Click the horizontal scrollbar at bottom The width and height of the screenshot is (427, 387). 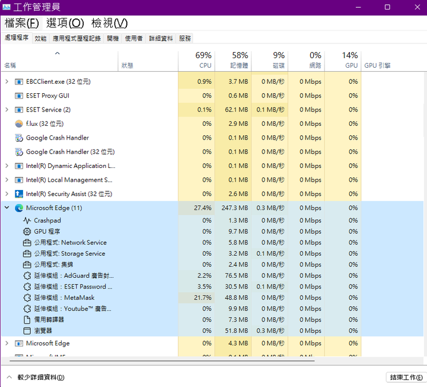point(162,361)
